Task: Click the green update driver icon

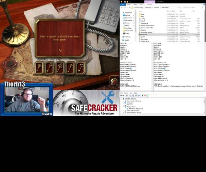Action: (x=142, y=96)
